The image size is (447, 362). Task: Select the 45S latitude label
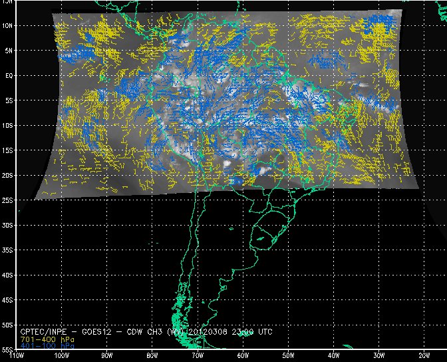(x=7, y=300)
